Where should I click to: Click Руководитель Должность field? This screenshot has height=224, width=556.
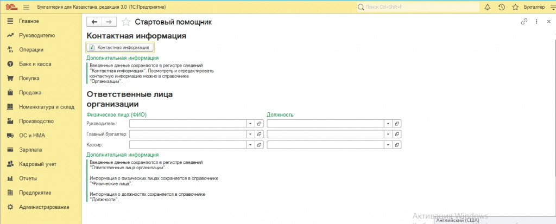(x=326, y=123)
